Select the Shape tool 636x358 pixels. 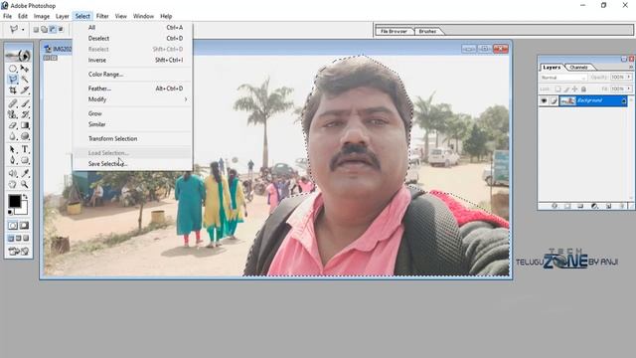24,160
